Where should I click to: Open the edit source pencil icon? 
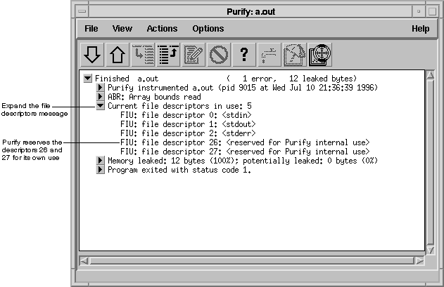(194, 55)
